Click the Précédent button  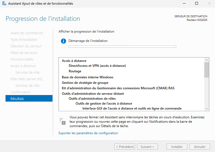125,147
